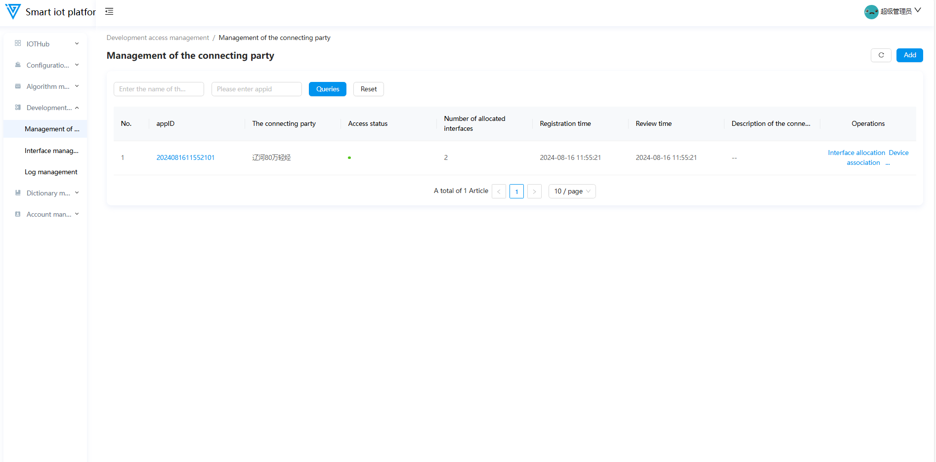Click the refresh icon button
Image resolution: width=936 pixels, height=462 pixels.
pyautogui.click(x=881, y=55)
